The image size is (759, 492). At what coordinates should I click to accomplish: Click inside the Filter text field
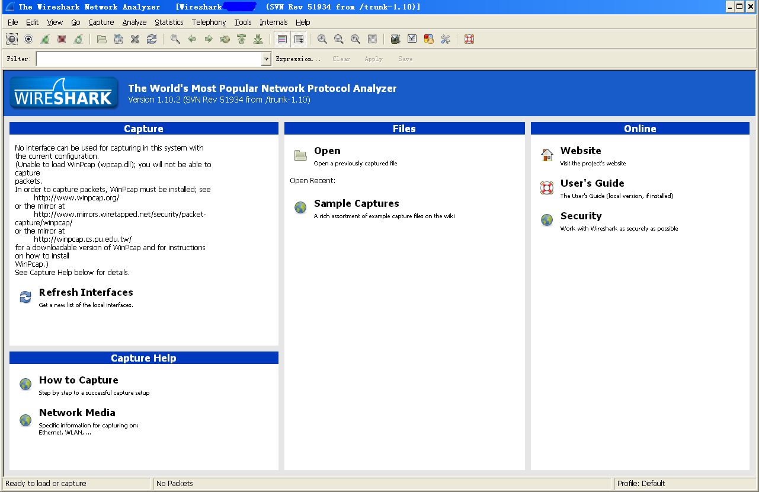tap(148, 59)
